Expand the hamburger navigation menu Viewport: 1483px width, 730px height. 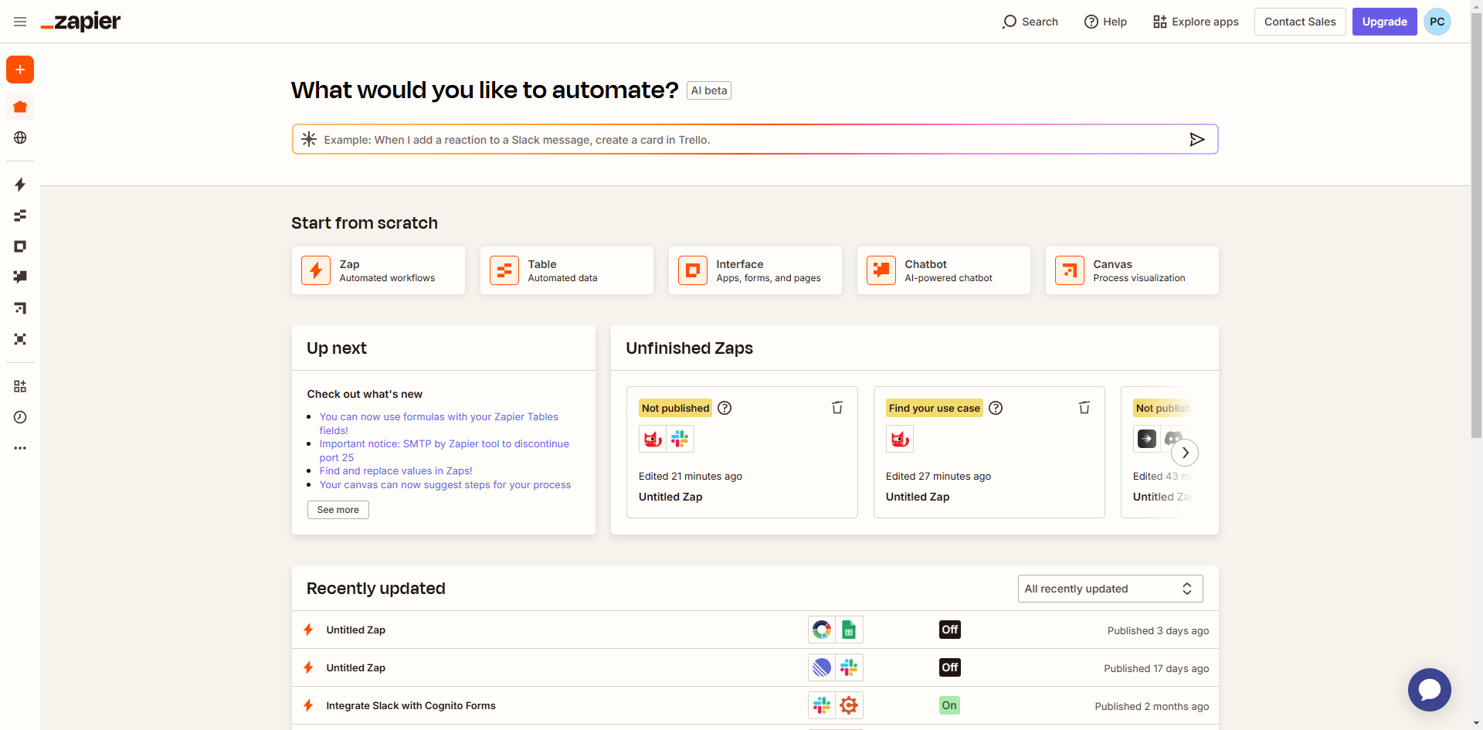20,22
